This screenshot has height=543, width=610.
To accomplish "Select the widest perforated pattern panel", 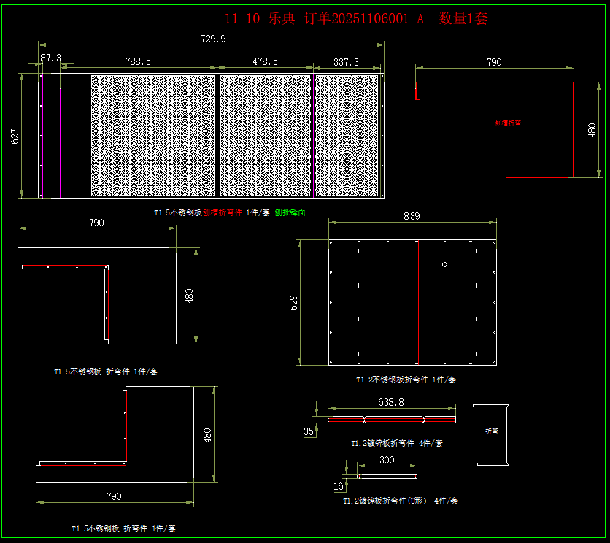I will point(153,136).
